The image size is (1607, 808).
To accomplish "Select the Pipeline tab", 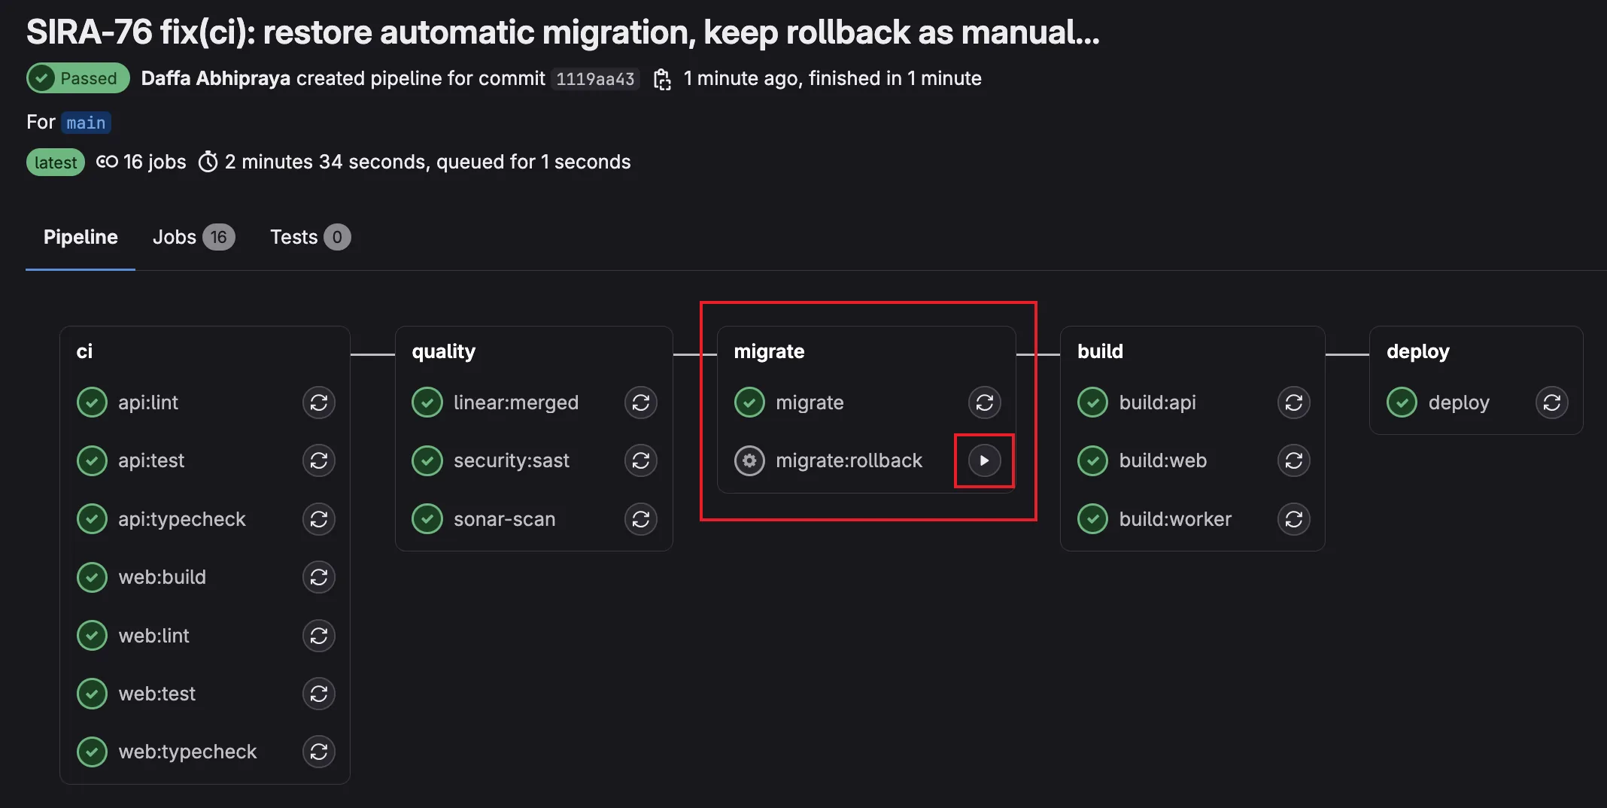I will tap(80, 237).
